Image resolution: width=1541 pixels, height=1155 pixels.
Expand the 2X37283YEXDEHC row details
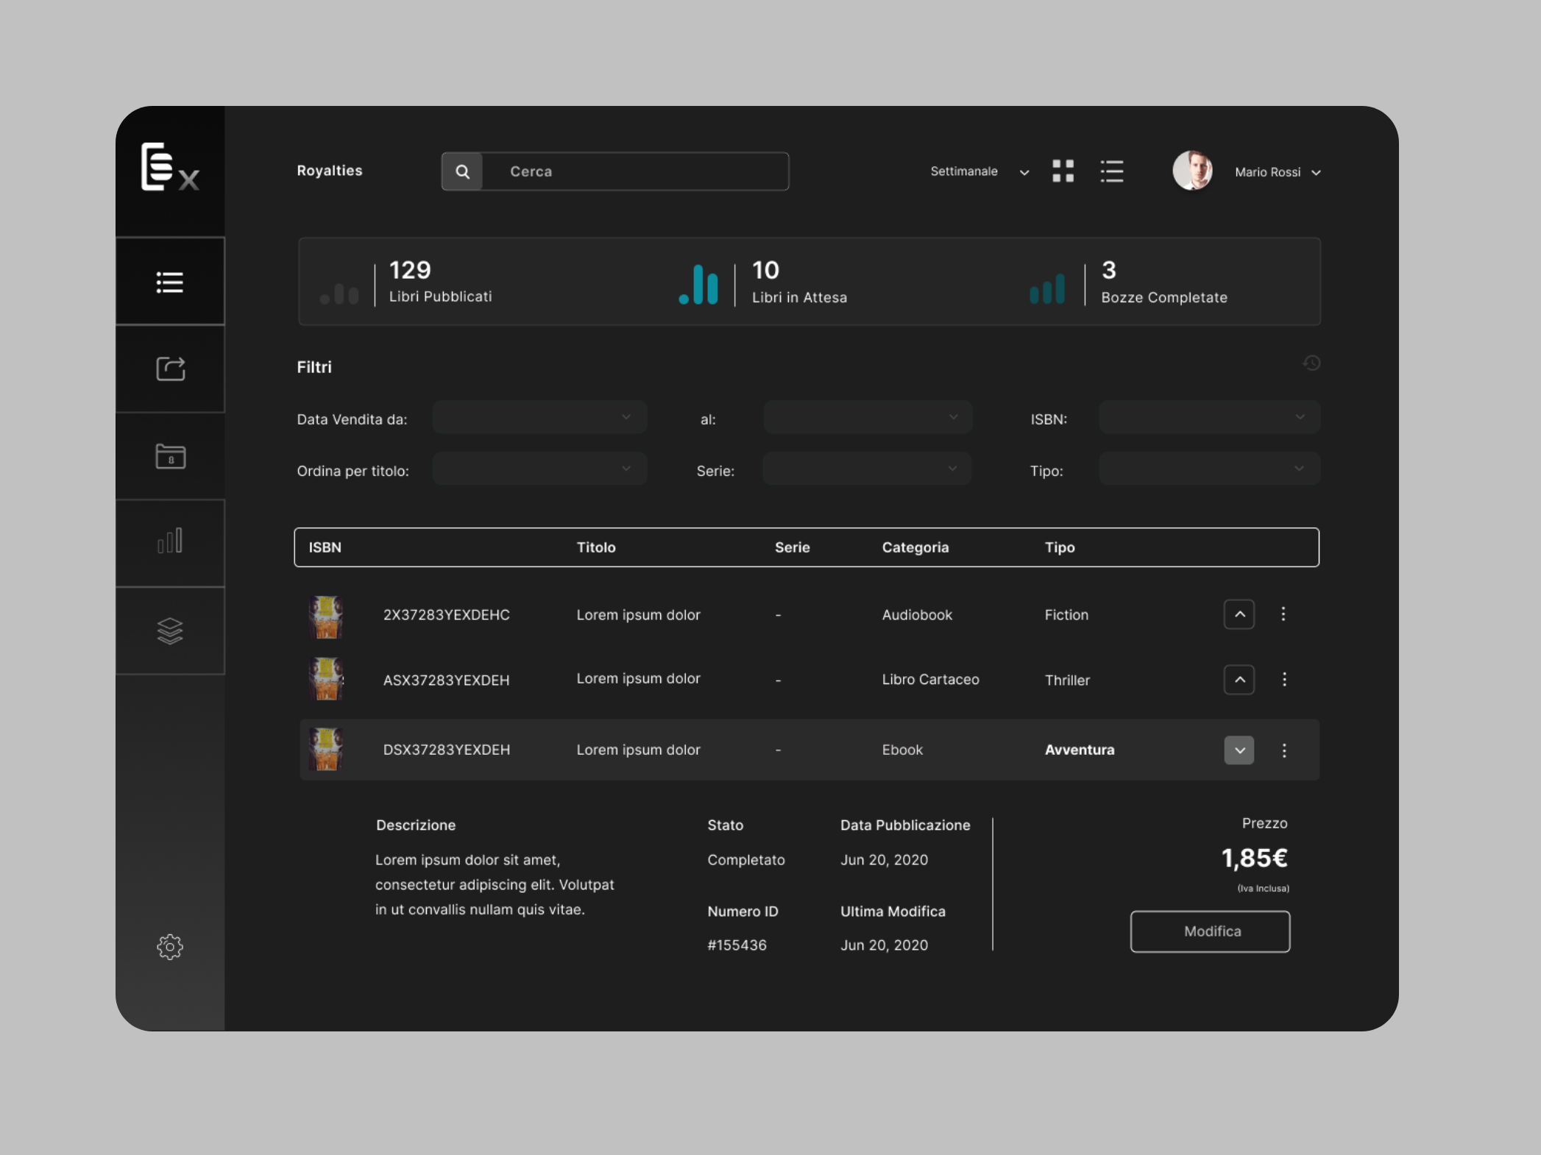pos(1239,614)
